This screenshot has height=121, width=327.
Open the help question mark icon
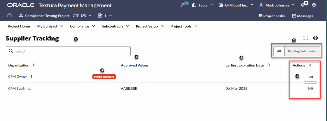(x=314, y=5)
